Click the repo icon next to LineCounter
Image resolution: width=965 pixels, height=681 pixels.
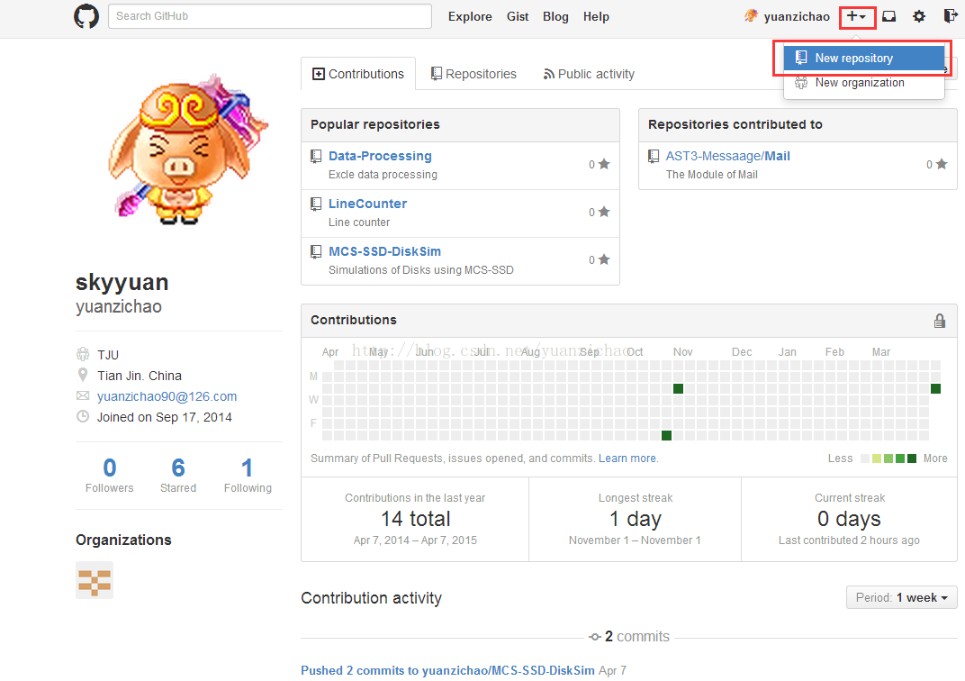click(x=316, y=204)
